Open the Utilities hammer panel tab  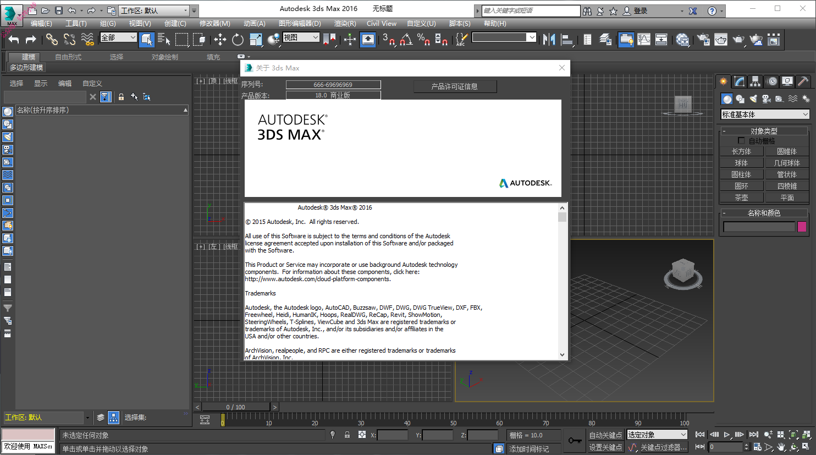coord(803,81)
